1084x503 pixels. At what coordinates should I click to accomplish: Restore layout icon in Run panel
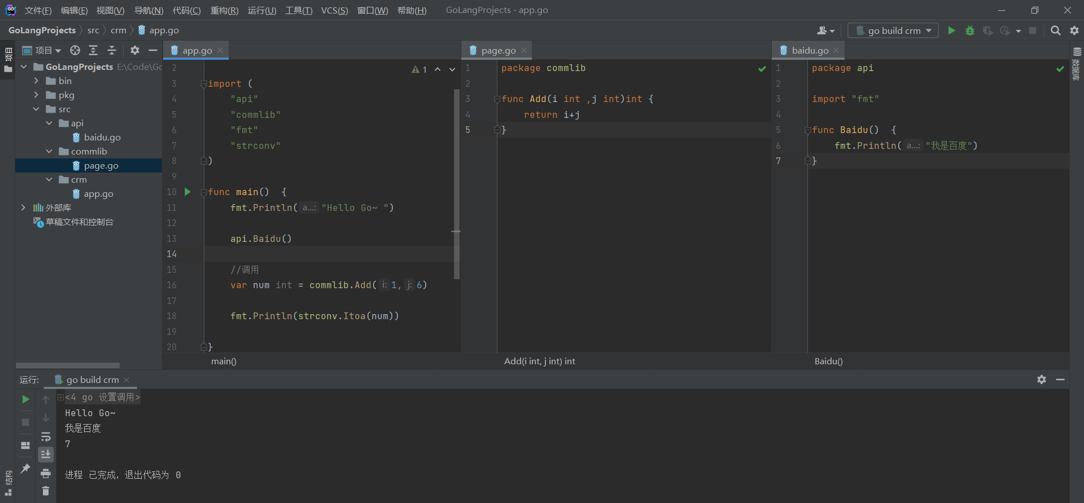coord(25,445)
